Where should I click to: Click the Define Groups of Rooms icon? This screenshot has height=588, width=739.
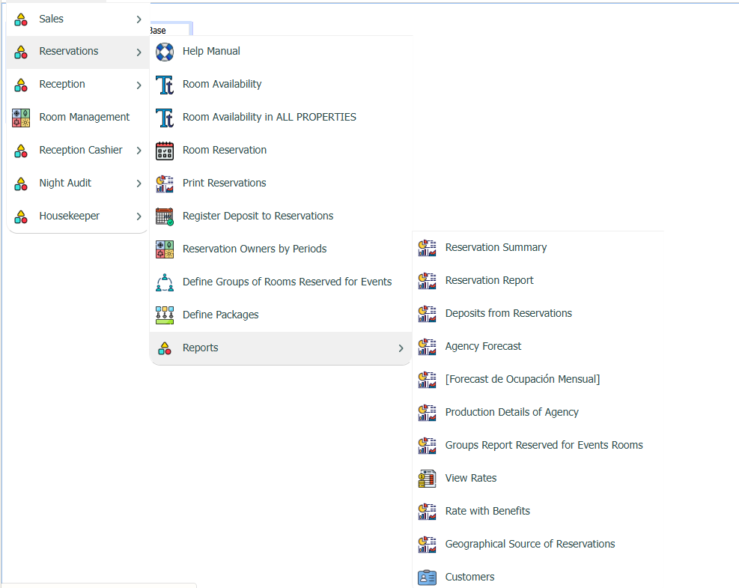click(165, 282)
